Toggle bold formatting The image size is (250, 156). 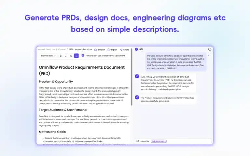(61, 56)
